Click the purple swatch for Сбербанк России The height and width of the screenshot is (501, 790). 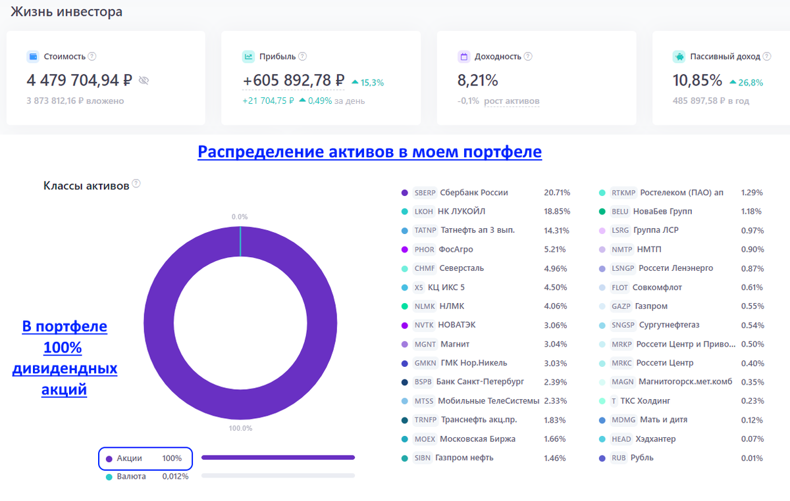[404, 193]
